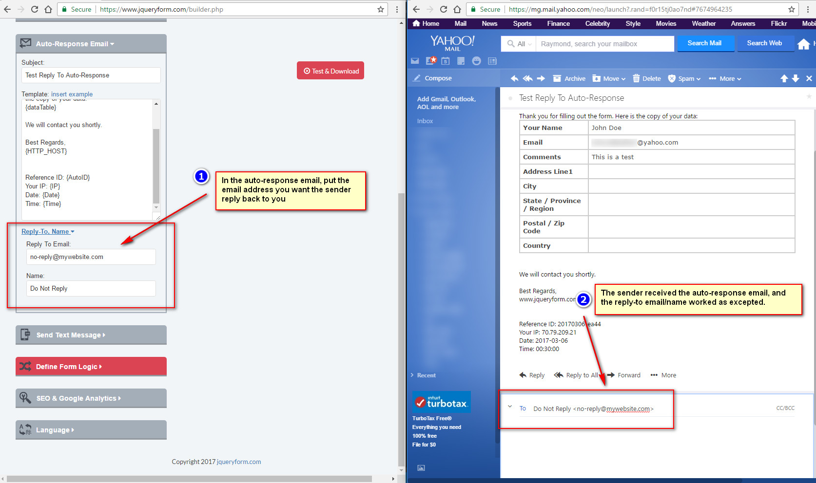The image size is (816, 483).
Task: Open Finance in Yahoo navigation bar
Action: click(558, 23)
